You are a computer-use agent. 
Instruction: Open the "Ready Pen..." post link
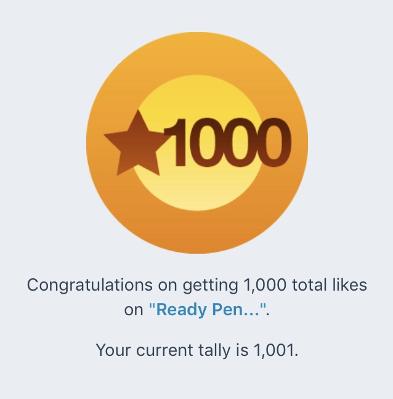pos(206,310)
